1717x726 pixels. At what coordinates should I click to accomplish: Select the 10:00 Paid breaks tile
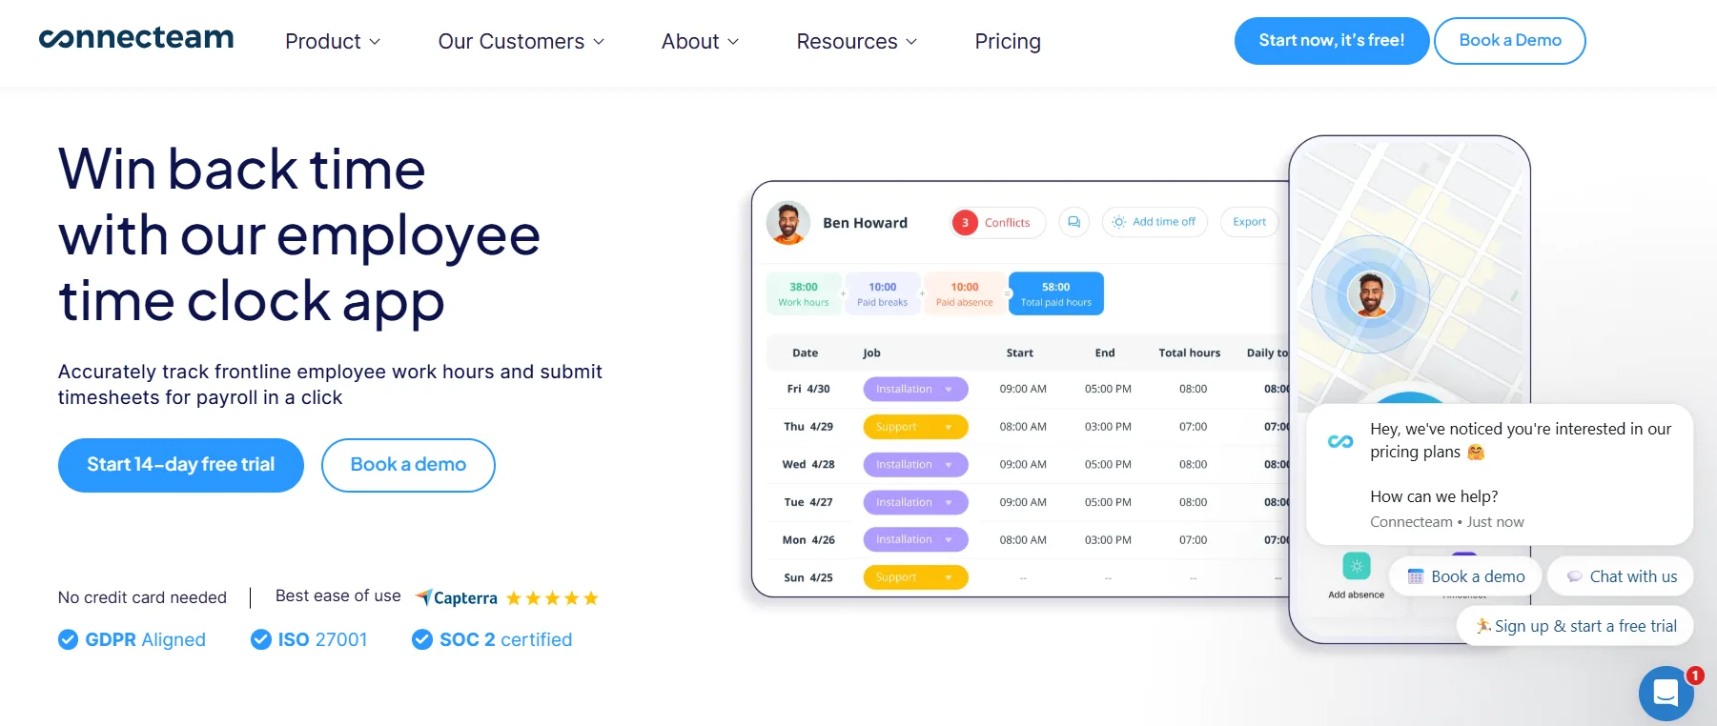click(883, 293)
